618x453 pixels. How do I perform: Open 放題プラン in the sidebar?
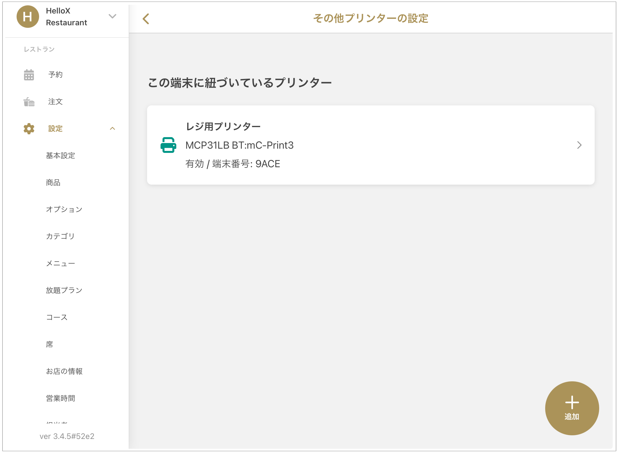pos(64,290)
